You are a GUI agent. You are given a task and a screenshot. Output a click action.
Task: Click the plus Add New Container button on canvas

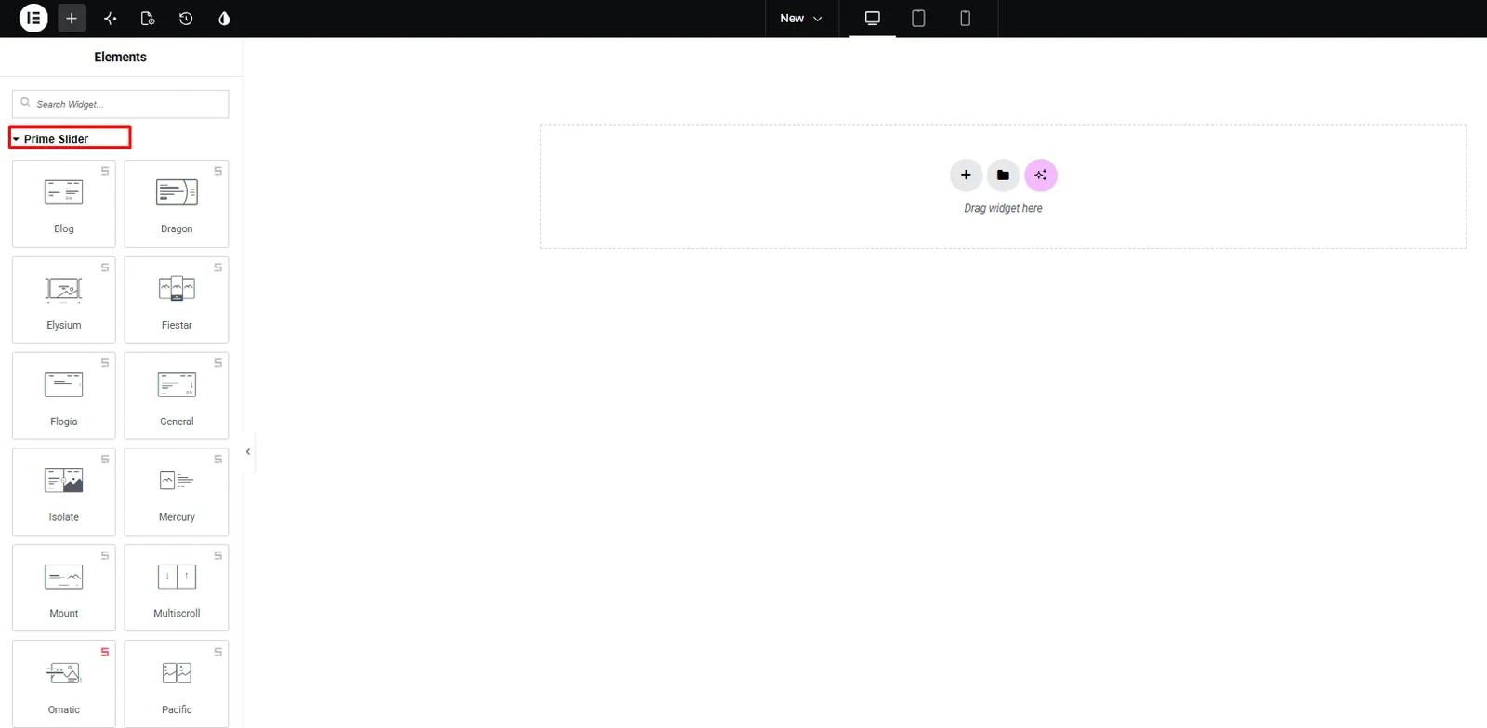click(966, 175)
